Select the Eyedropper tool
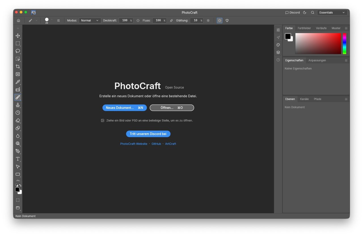363x236 pixels. [x=18, y=82]
